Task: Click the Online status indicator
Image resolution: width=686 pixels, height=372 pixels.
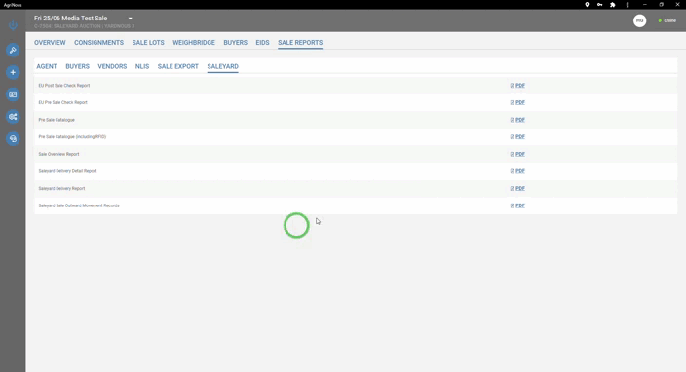Action: click(x=667, y=20)
